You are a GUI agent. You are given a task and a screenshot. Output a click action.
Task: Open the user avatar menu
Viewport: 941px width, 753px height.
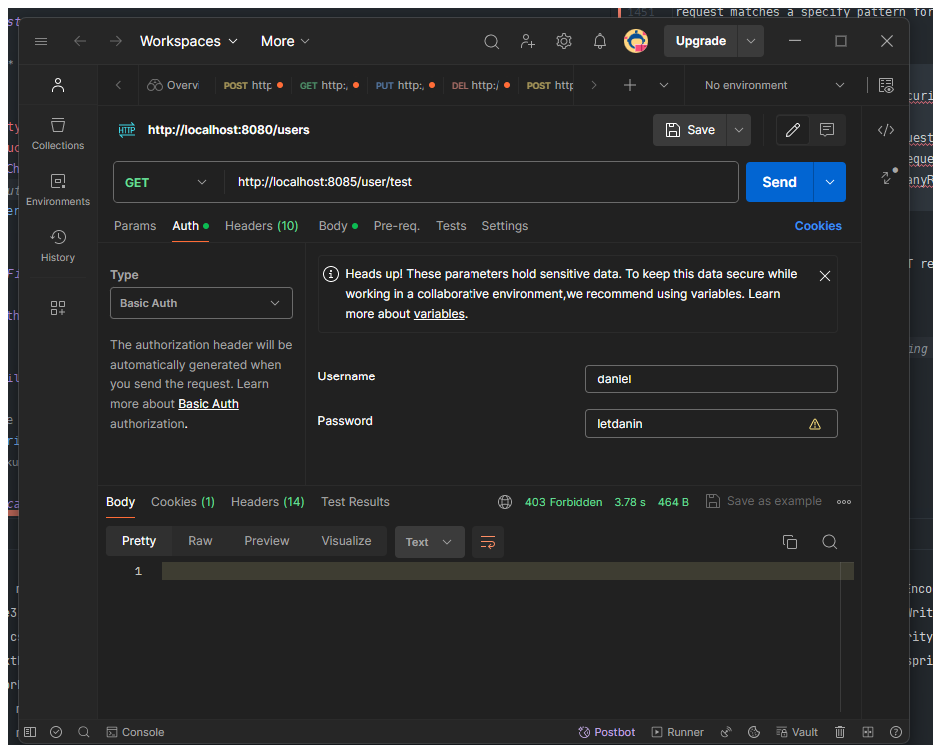tap(636, 41)
